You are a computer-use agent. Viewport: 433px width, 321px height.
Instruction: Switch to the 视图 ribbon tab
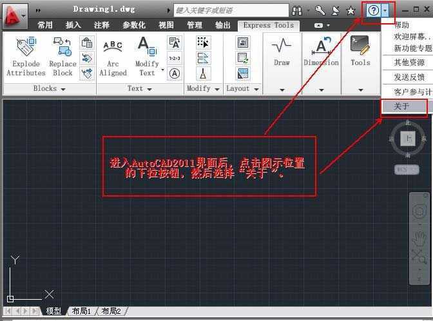click(166, 25)
